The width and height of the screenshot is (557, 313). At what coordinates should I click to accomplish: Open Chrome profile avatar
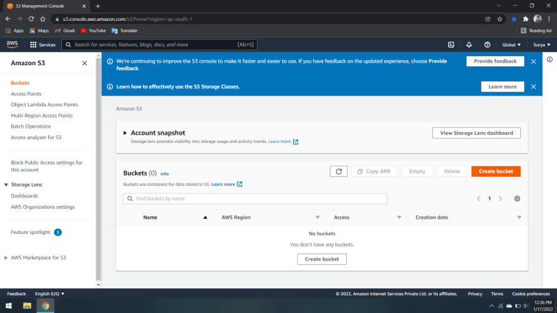pyautogui.click(x=537, y=19)
